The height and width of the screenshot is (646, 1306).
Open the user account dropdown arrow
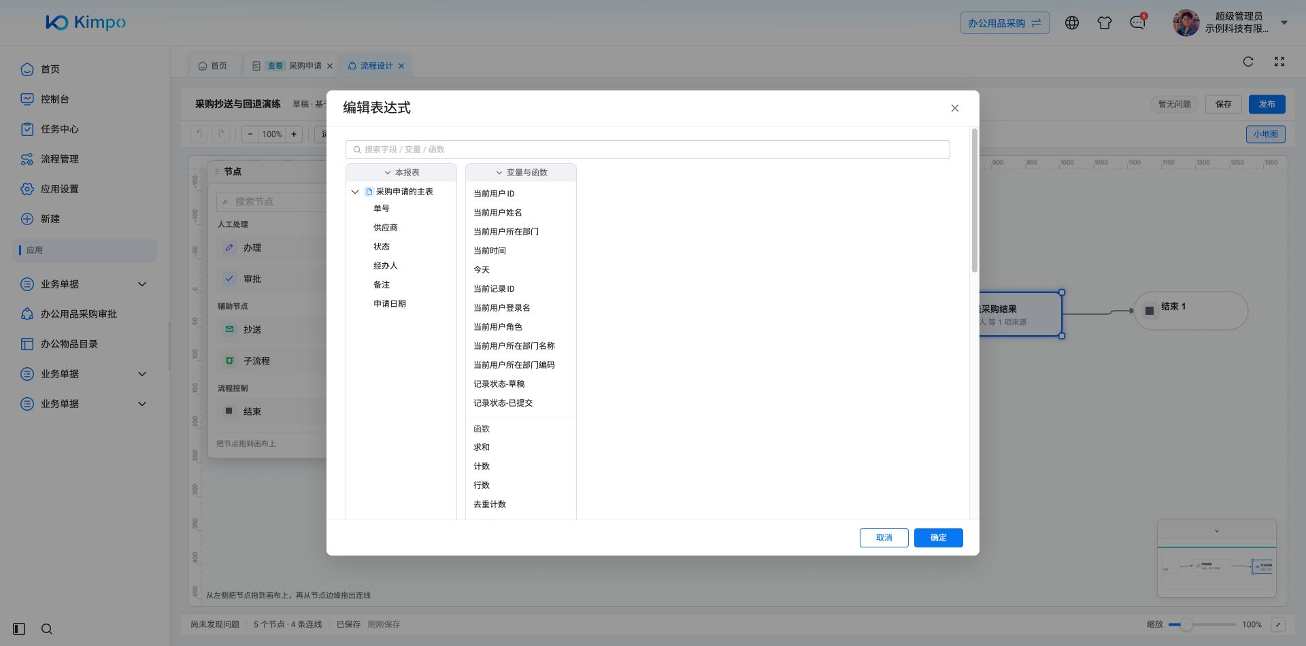tap(1284, 22)
